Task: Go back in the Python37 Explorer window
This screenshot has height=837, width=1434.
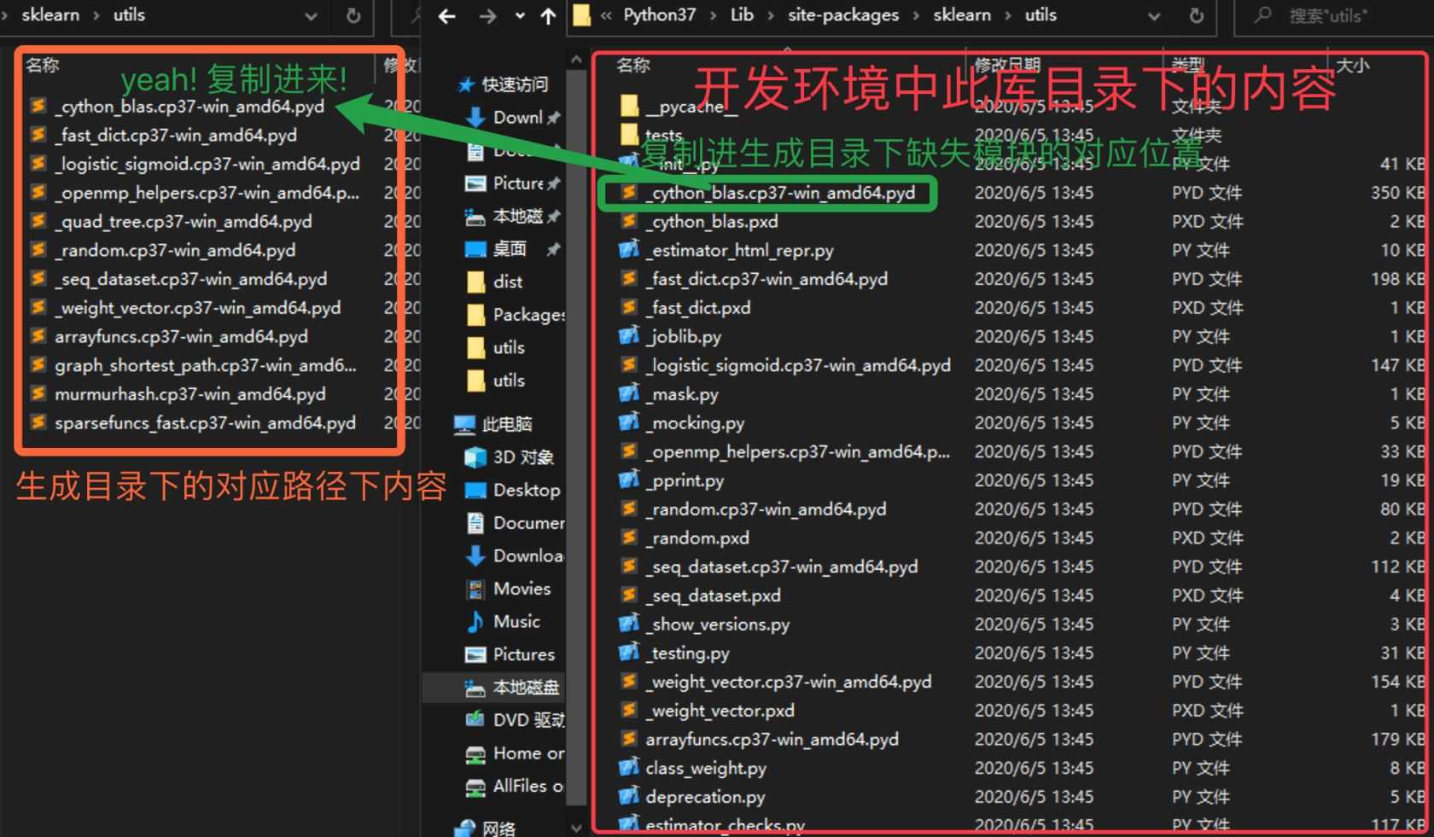Action: tap(447, 15)
